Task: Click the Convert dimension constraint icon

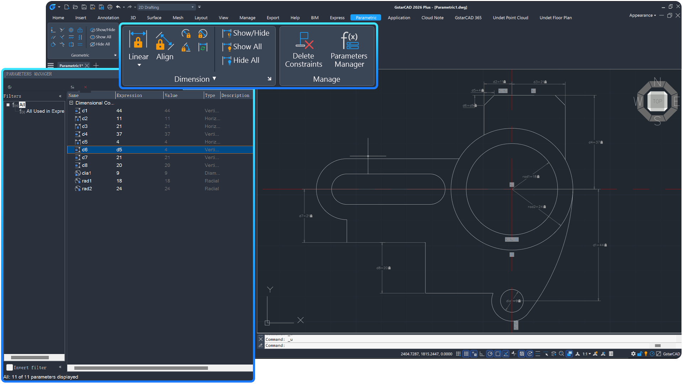Action: pos(203,47)
